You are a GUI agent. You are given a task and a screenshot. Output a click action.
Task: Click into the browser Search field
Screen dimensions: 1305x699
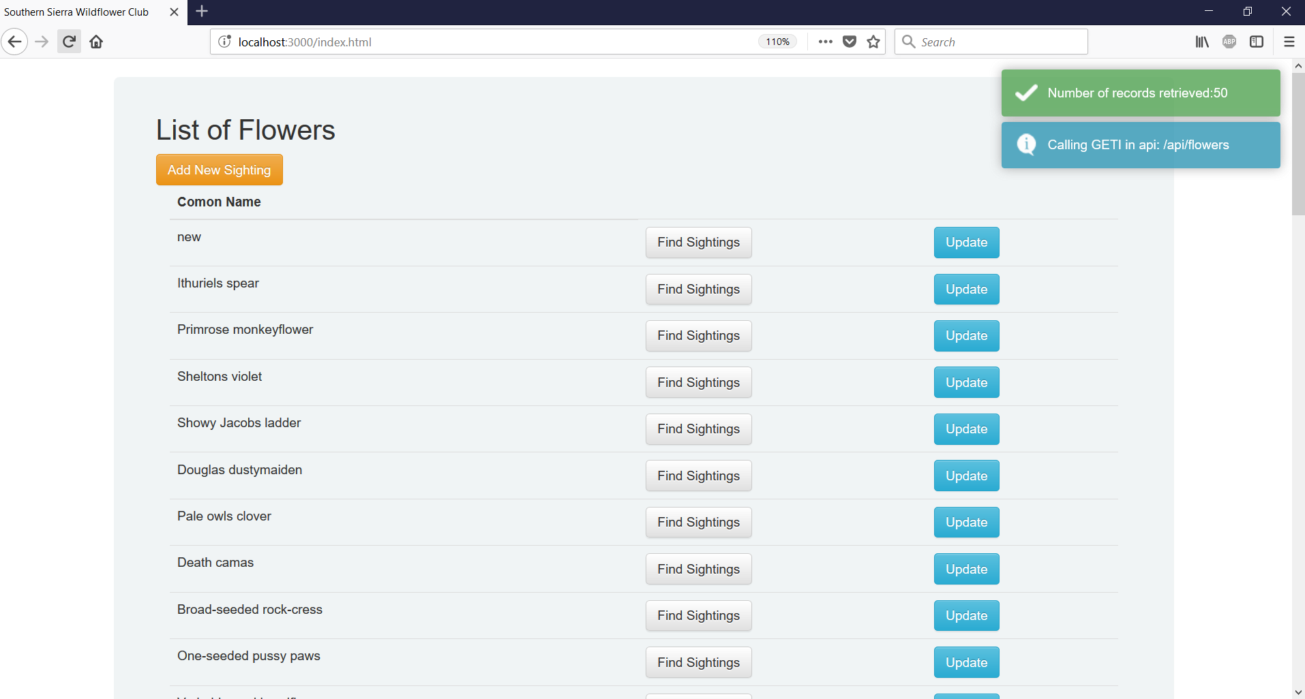click(x=991, y=42)
